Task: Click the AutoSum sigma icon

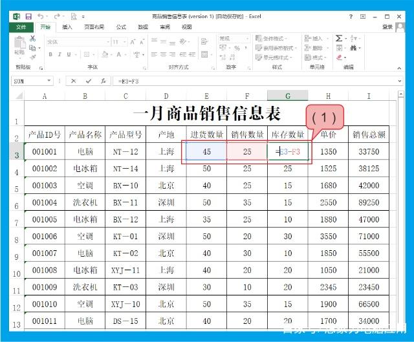Action: (x=339, y=39)
